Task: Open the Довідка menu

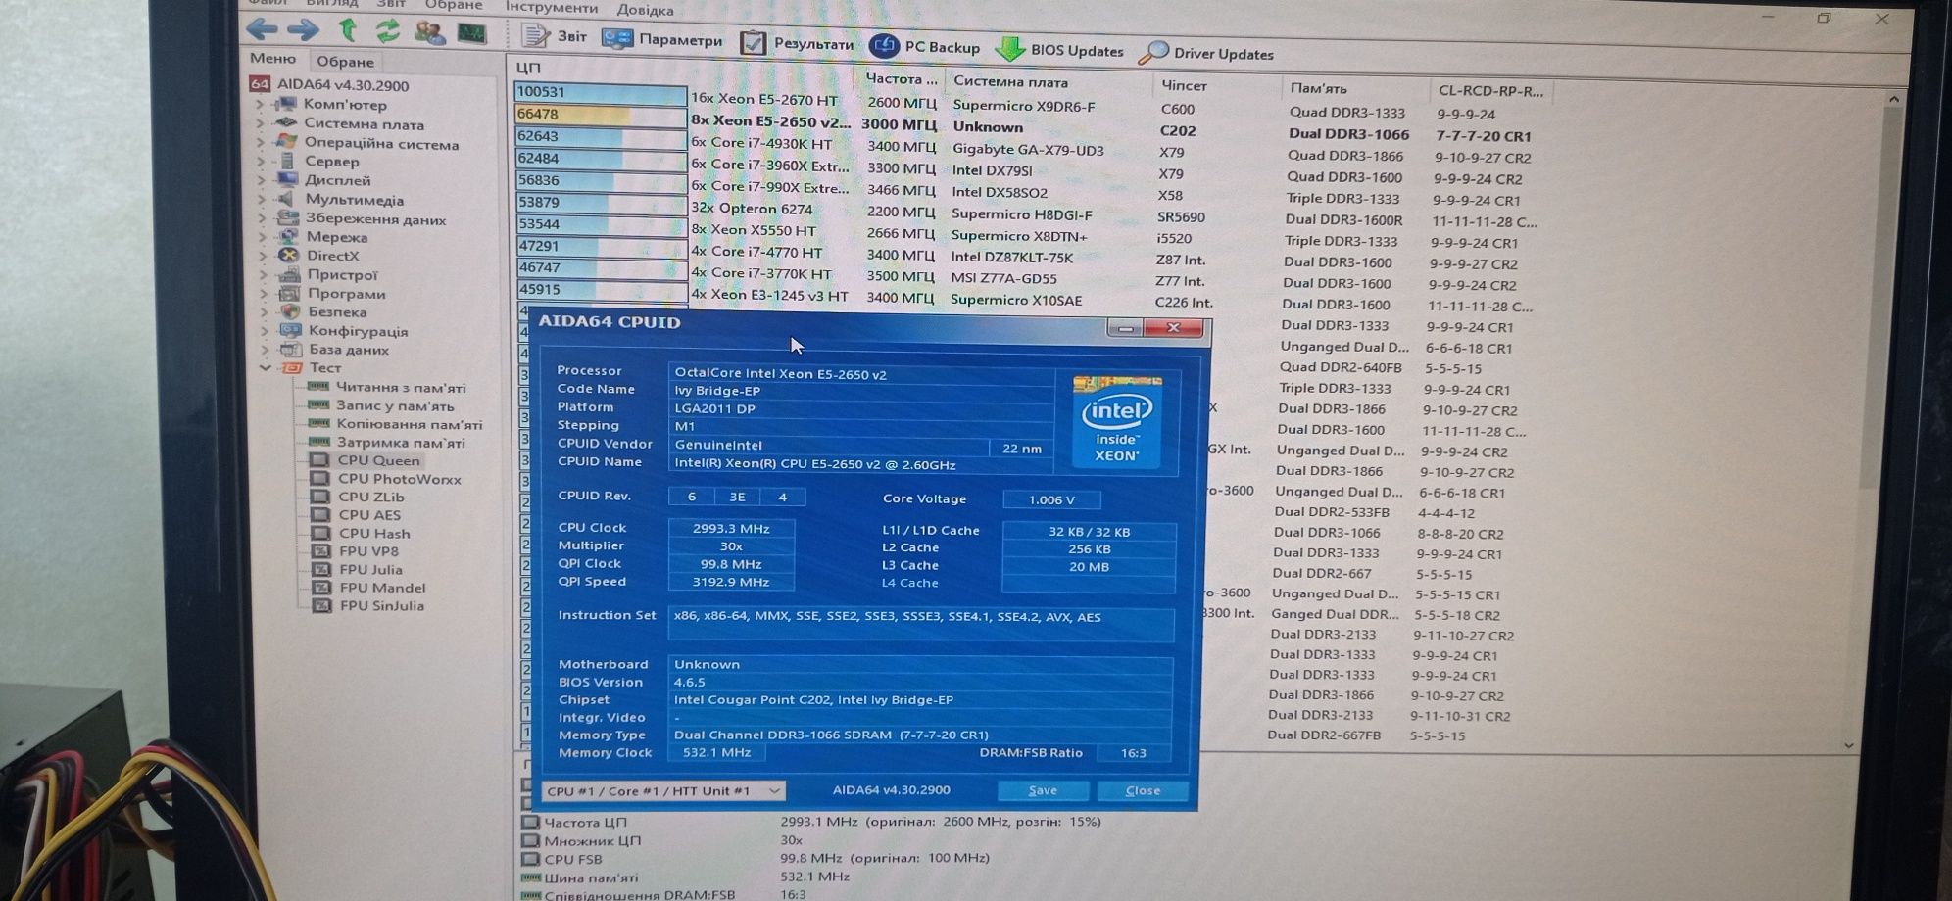Action: tap(645, 10)
